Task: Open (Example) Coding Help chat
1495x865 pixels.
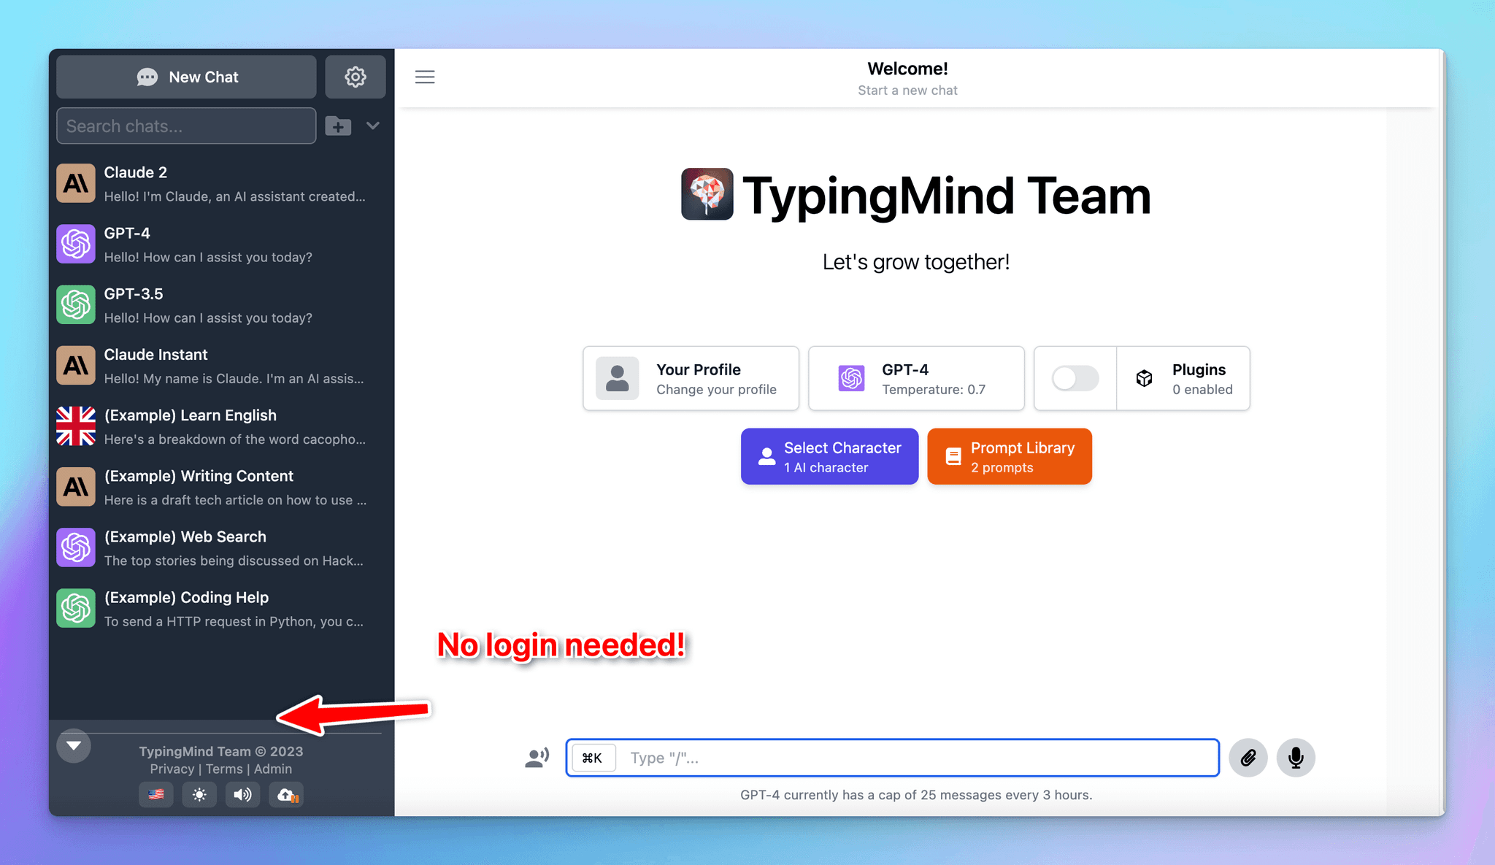Action: coord(221,608)
